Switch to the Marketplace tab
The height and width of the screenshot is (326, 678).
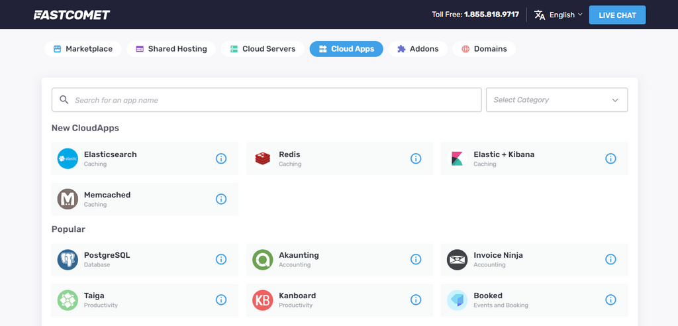click(83, 49)
